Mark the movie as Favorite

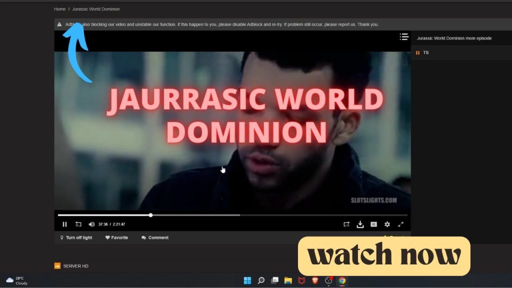point(116,237)
